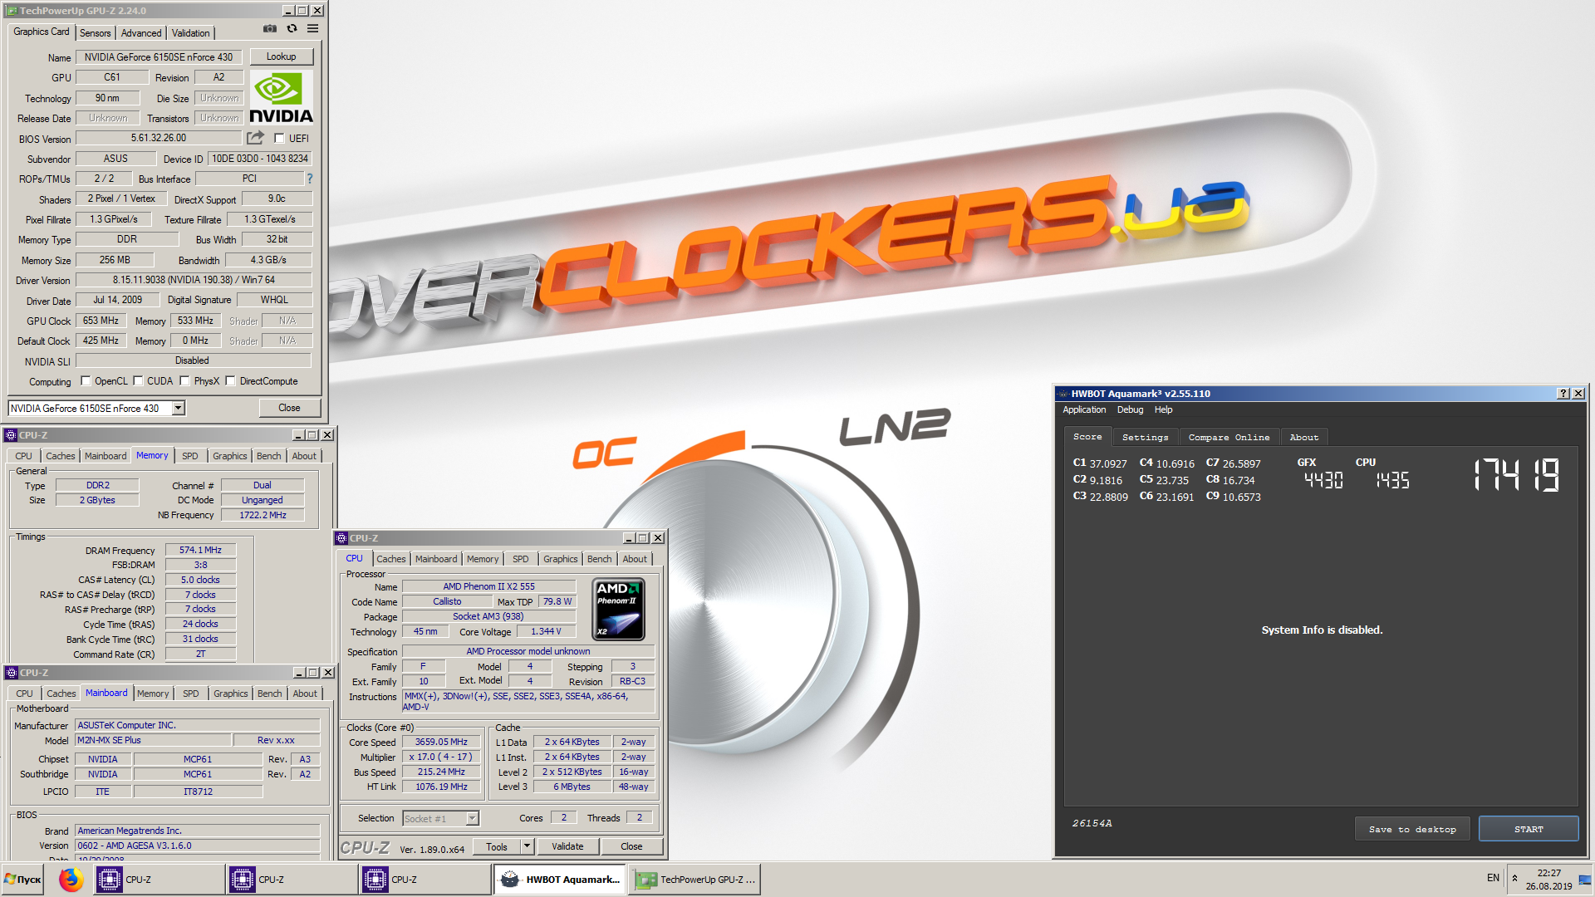The height and width of the screenshot is (897, 1595).
Task: Open Bench tab in mainboard CPU-Z window
Action: pyautogui.click(x=269, y=694)
